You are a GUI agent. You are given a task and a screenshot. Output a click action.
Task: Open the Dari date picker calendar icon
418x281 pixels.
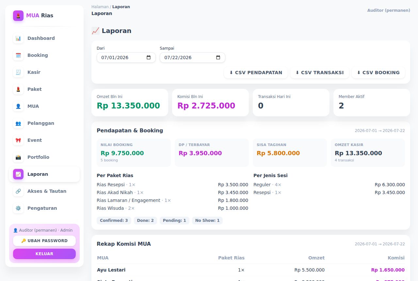click(149, 58)
